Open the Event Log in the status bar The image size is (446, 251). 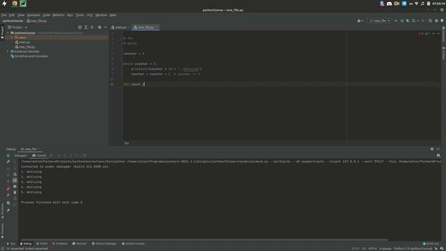tap(431, 244)
